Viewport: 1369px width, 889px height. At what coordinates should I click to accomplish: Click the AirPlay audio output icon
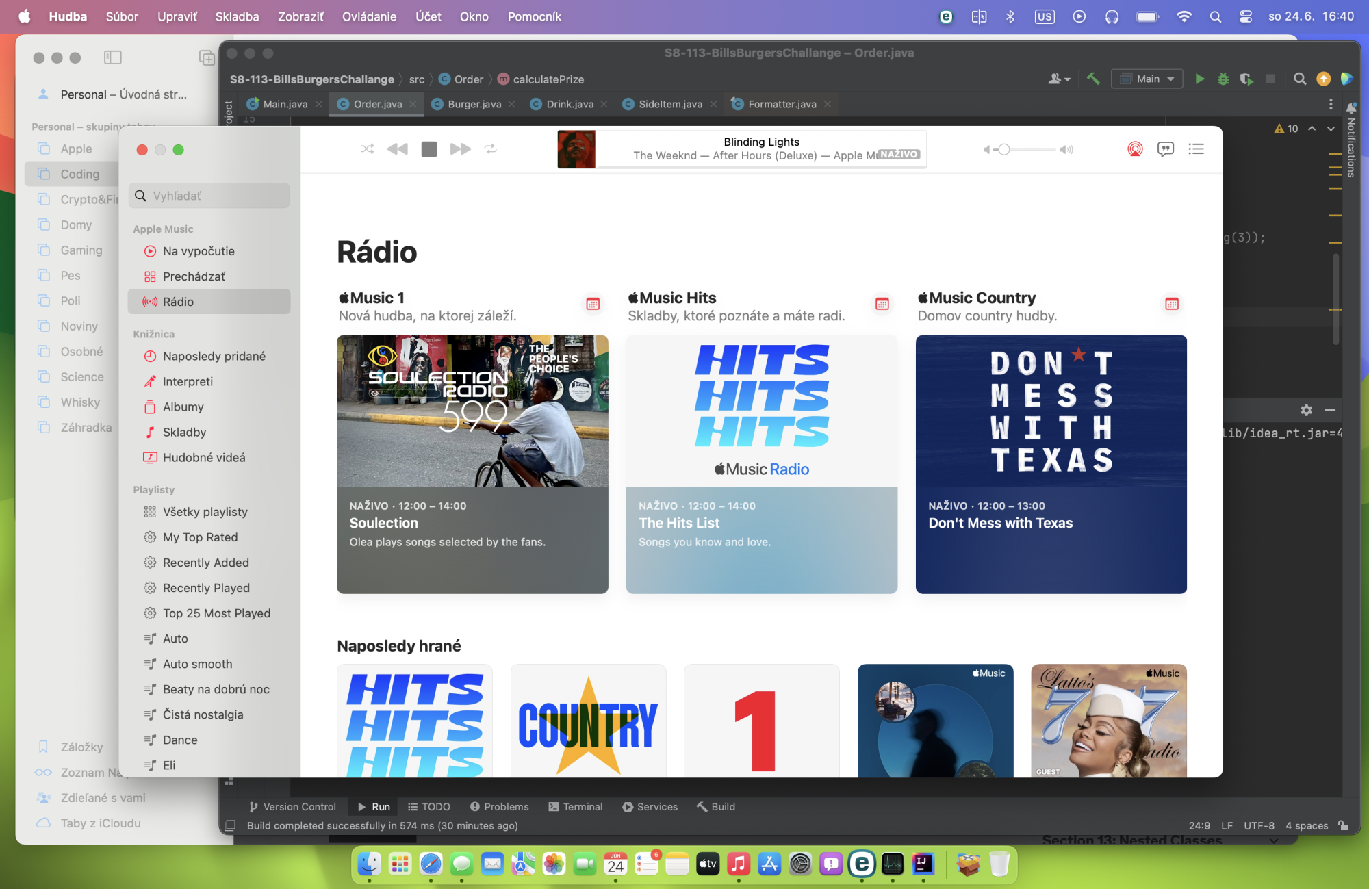(x=1135, y=149)
